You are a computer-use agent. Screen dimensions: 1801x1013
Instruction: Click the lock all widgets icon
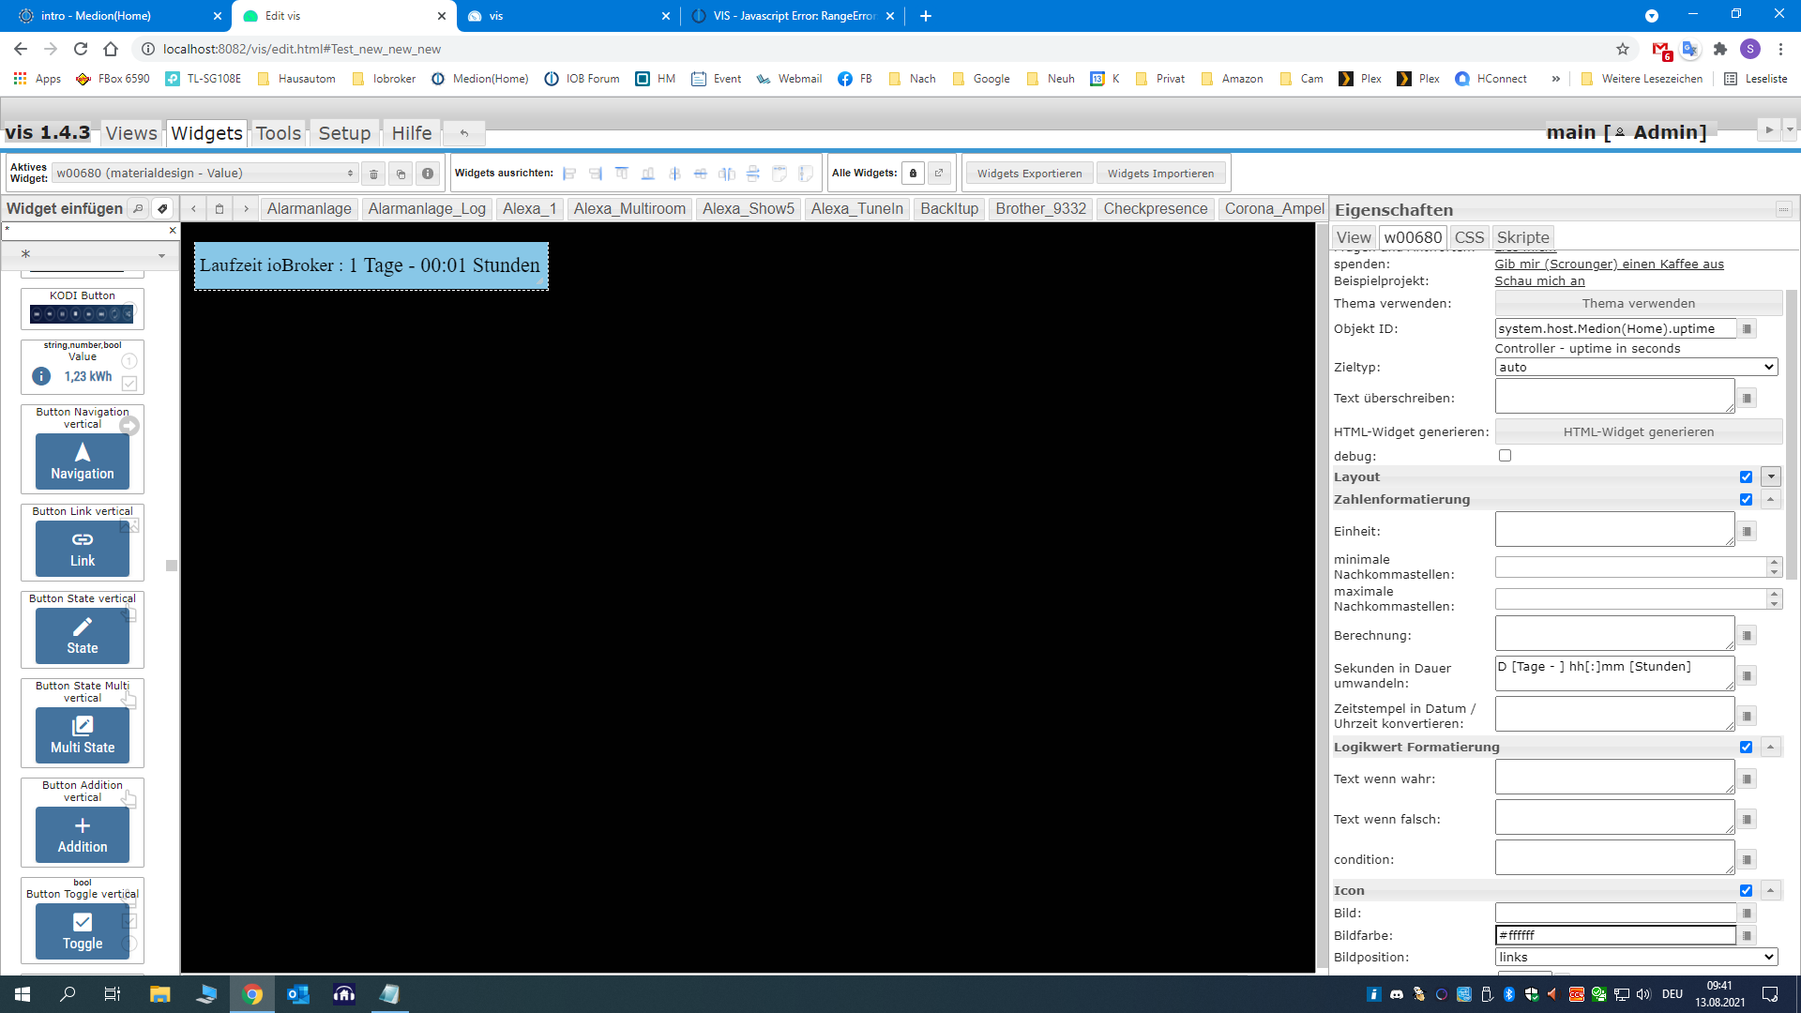[913, 174]
